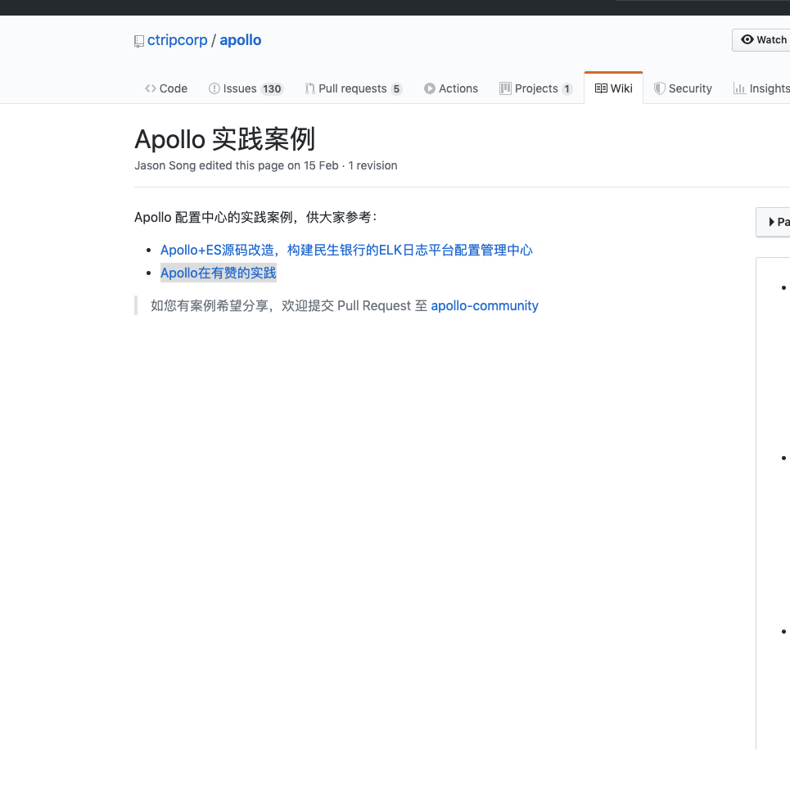Screen dimensions: 790x790
Task: Select the Wiki tab
Action: [614, 88]
